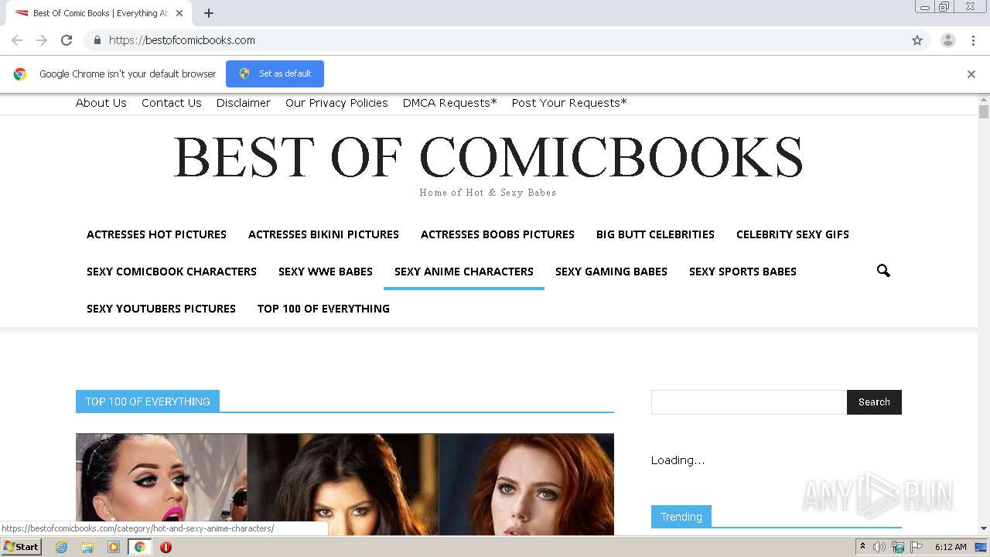
Task: Open the About Us link
Action: tap(101, 103)
